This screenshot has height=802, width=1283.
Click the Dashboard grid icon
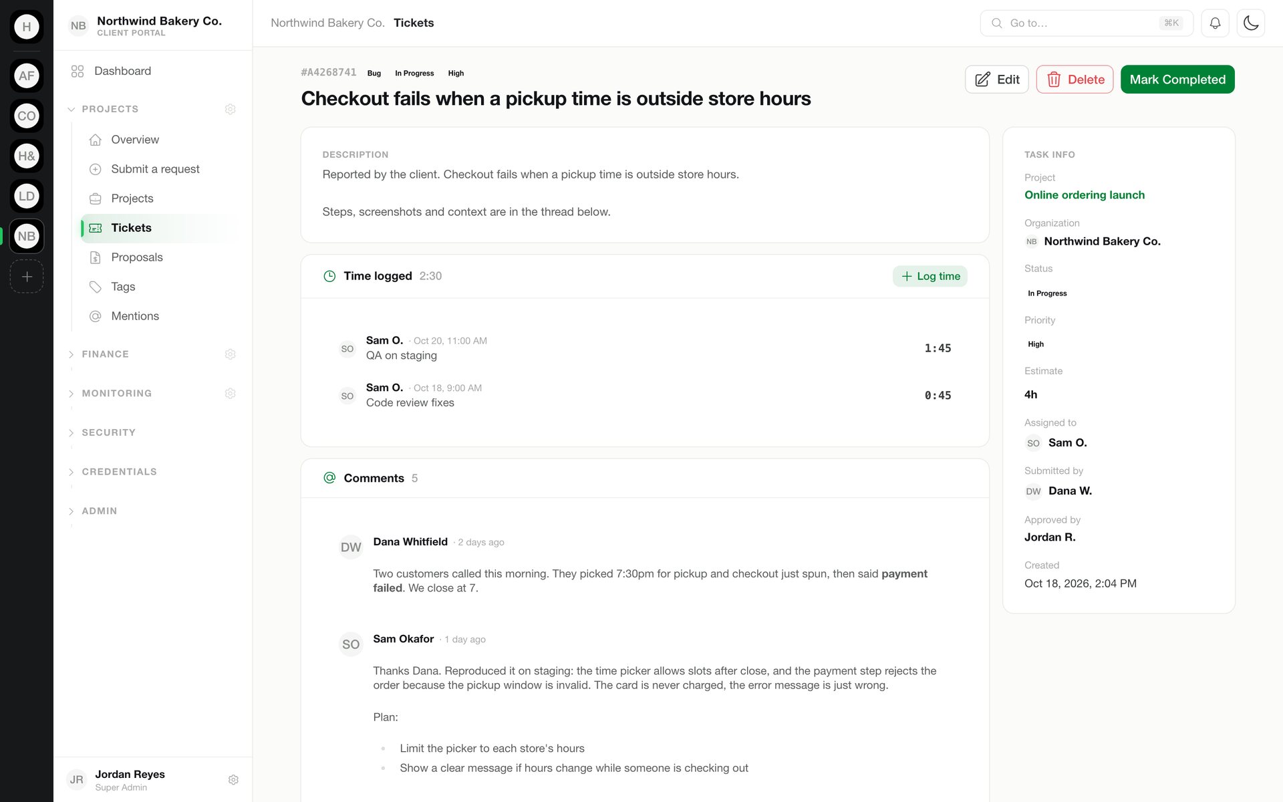(78, 71)
